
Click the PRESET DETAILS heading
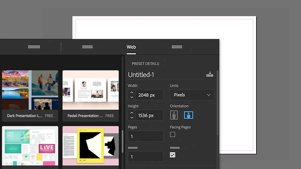145,63
